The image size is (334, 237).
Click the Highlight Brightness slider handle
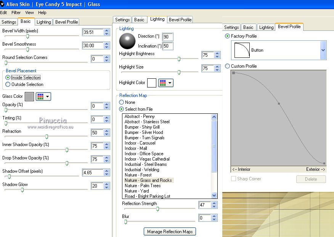pos(179,59)
